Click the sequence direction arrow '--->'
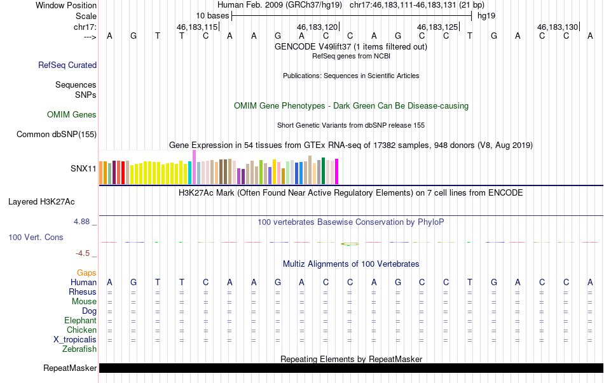The width and height of the screenshot is (604, 383). point(90,37)
